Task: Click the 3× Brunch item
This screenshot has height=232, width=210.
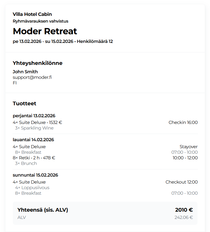Action: coord(26,163)
